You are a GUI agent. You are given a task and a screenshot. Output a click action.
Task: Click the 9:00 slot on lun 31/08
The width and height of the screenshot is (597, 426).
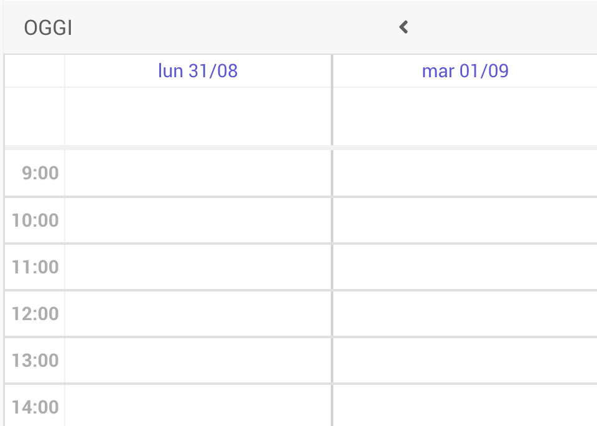click(198, 173)
